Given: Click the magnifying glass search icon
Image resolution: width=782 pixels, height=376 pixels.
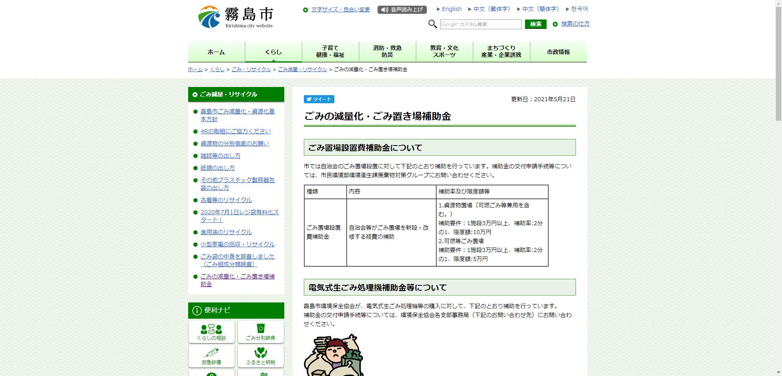Looking at the screenshot, I should pos(433,24).
